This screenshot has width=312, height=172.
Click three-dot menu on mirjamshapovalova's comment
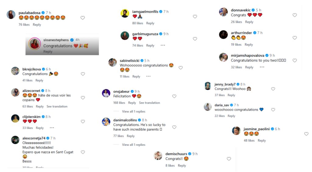262,67
